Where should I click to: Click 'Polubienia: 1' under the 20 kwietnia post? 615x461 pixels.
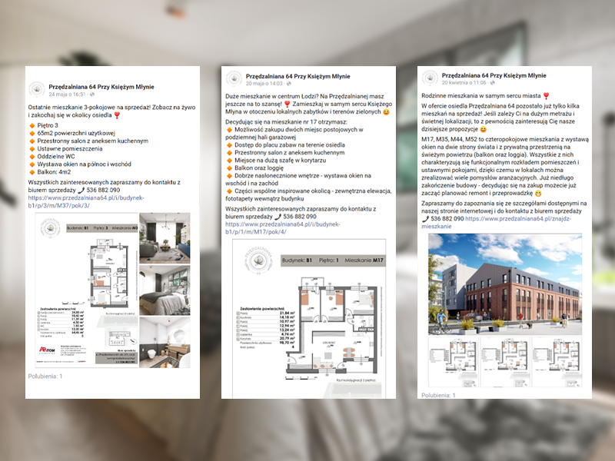point(437,395)
